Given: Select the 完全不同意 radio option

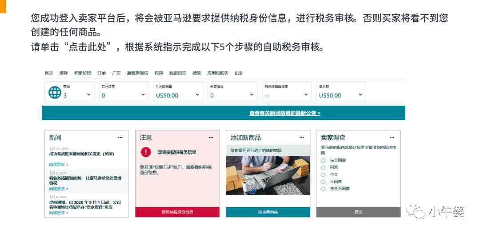Looking at the screenshot, I should (x=323, y=189).
